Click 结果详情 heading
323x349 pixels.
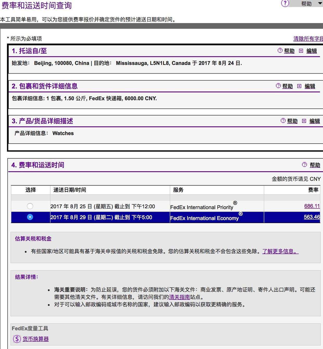click(x=27, y=277)
